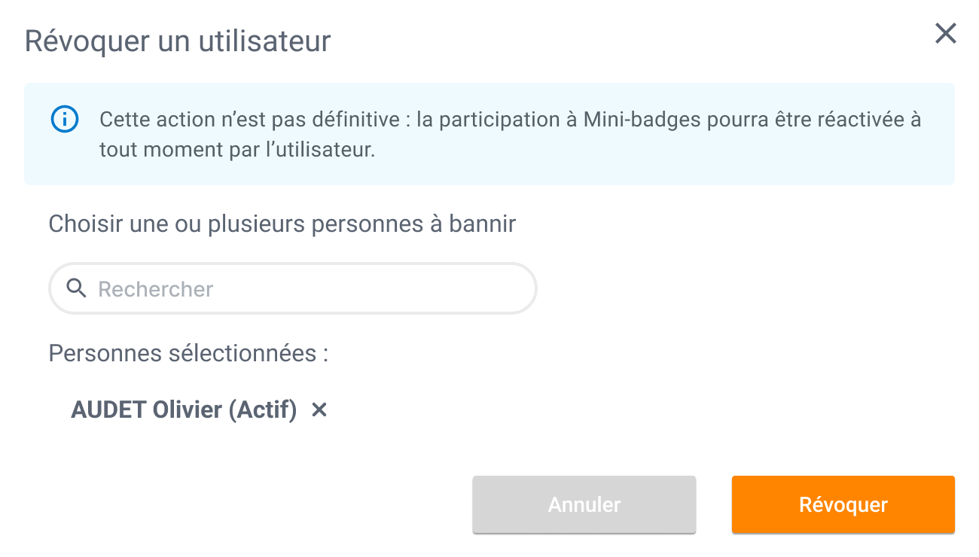Viewport: 979px width, 557px height.
Task: Click the 'Choisir une ou plusieurs personnes' text
Action: pos(282,223)
